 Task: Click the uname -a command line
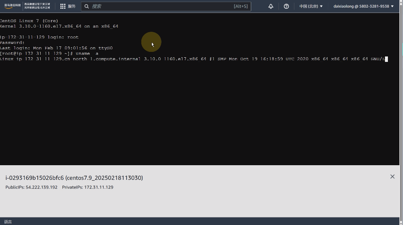pos(49,54)
